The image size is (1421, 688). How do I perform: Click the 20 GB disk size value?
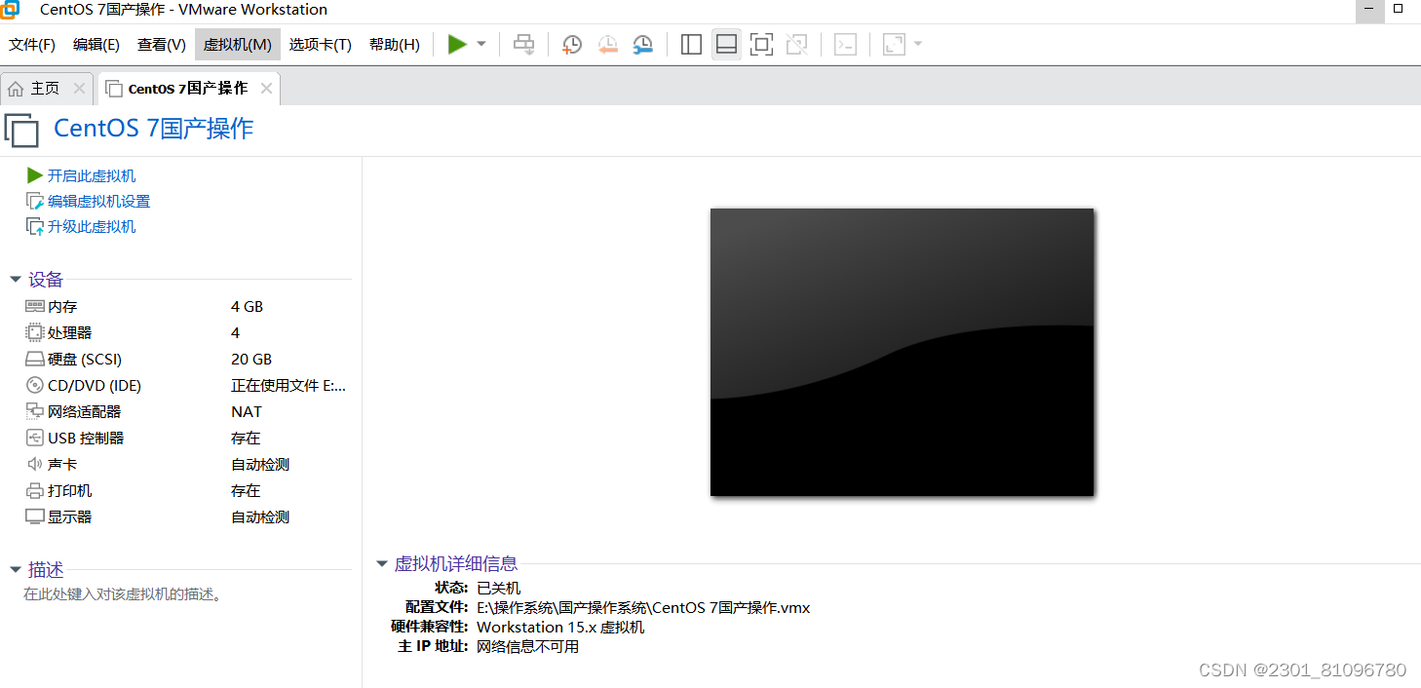tap(251, 359)
